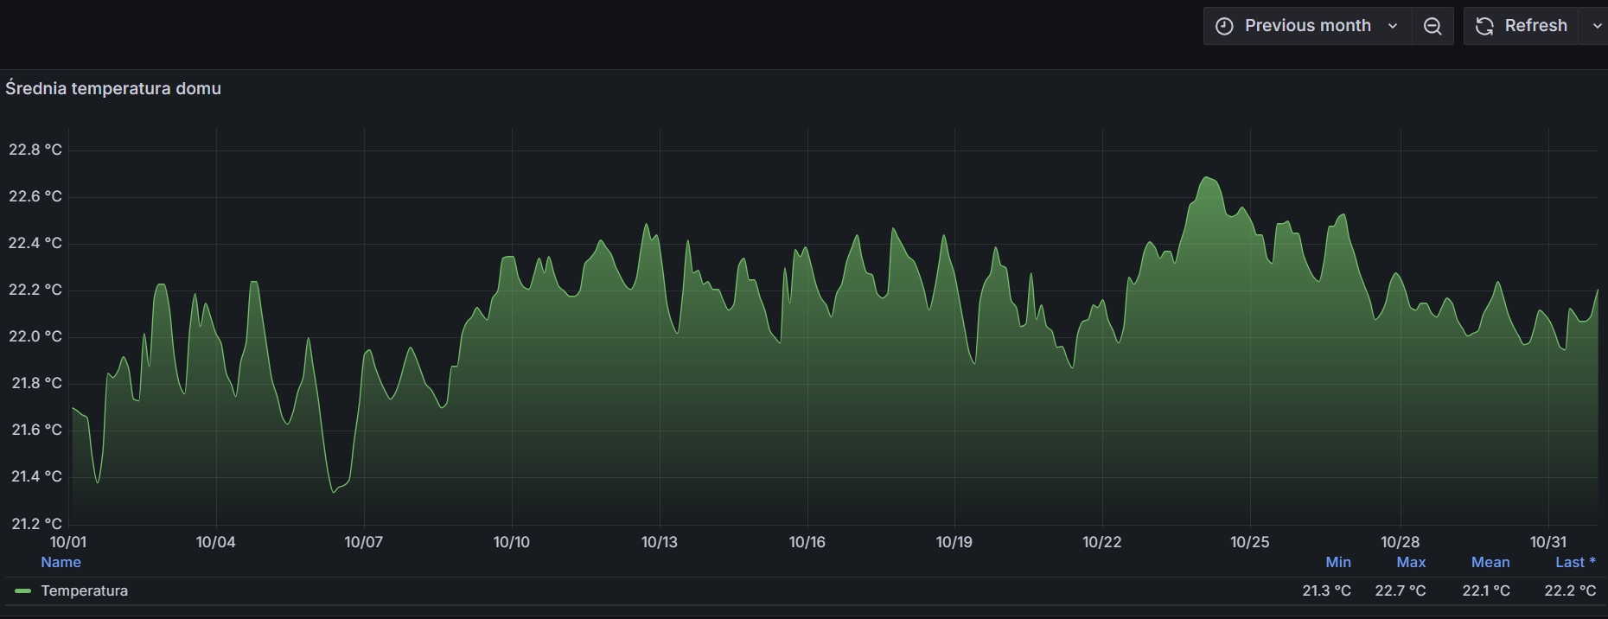1608x619 pixels.
Task: Sort legend by the Max header
Action: (1411, 562)
